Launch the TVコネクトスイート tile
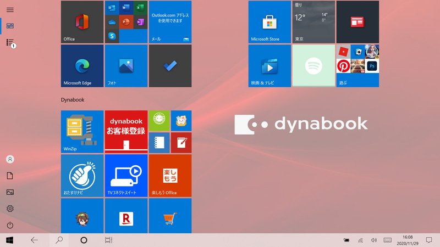 pos(127,176)
